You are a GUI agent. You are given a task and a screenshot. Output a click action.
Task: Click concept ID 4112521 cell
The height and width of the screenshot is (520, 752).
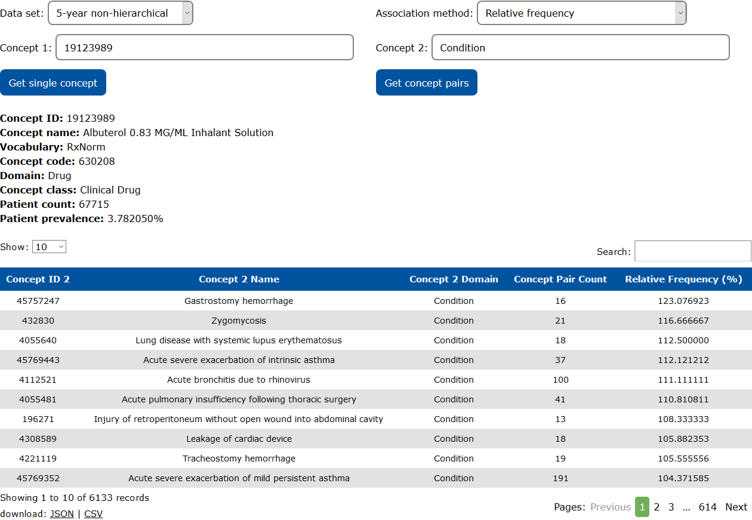[x=38, y=380]
